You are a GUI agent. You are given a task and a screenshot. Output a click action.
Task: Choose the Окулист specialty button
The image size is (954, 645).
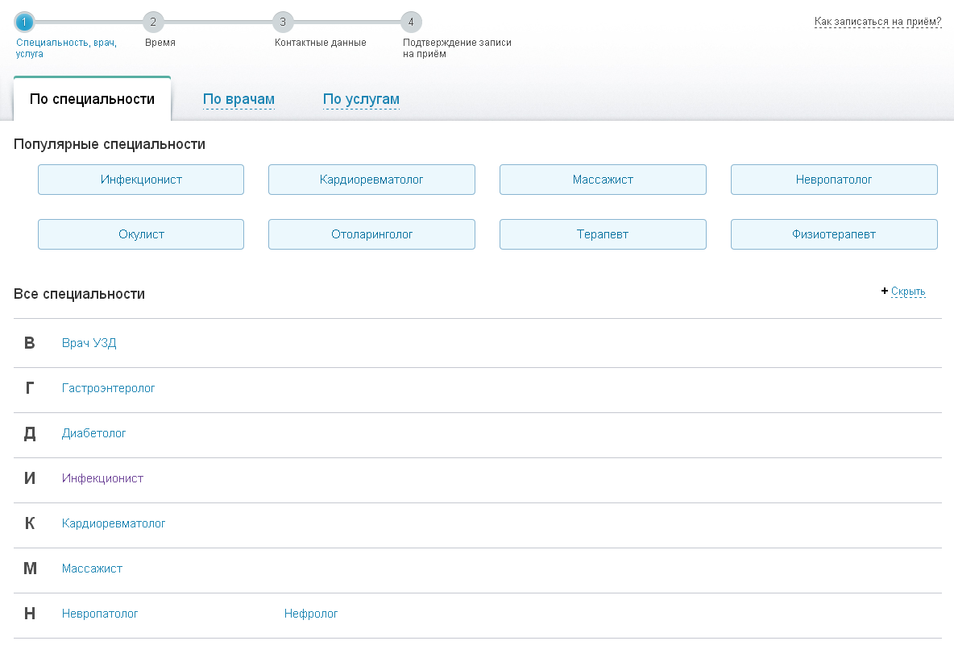[141, 234]
